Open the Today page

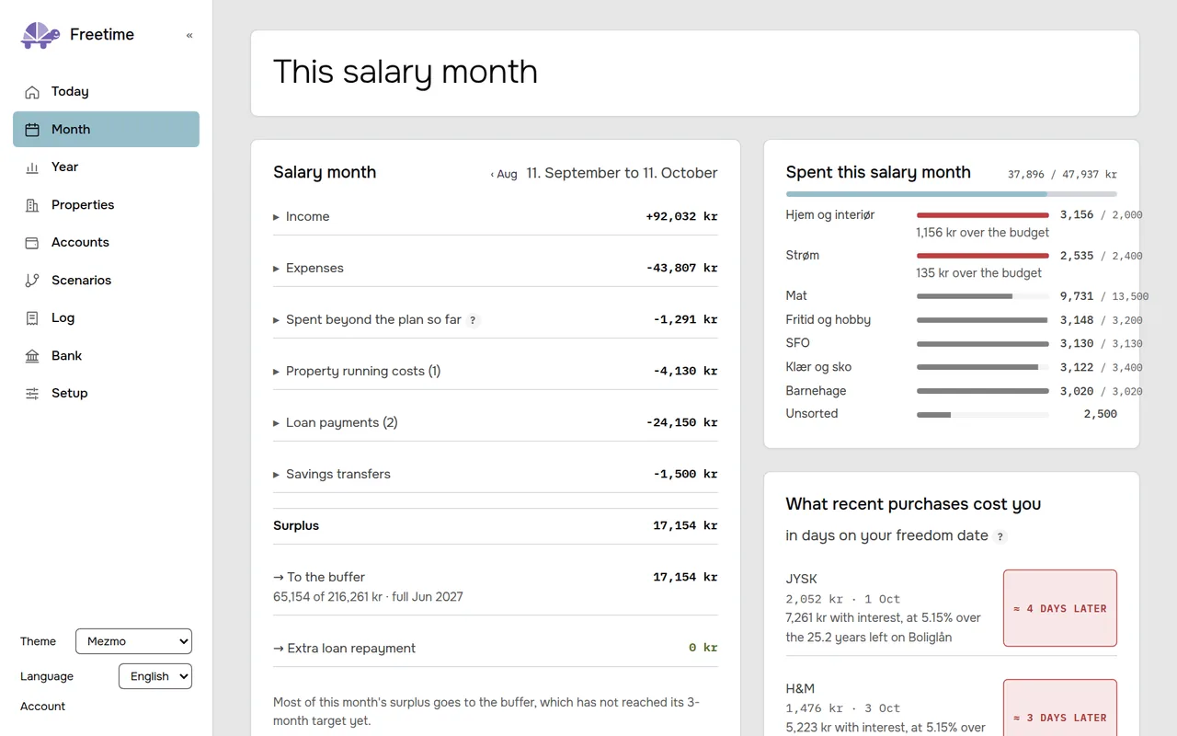click(x=106, y=92)
